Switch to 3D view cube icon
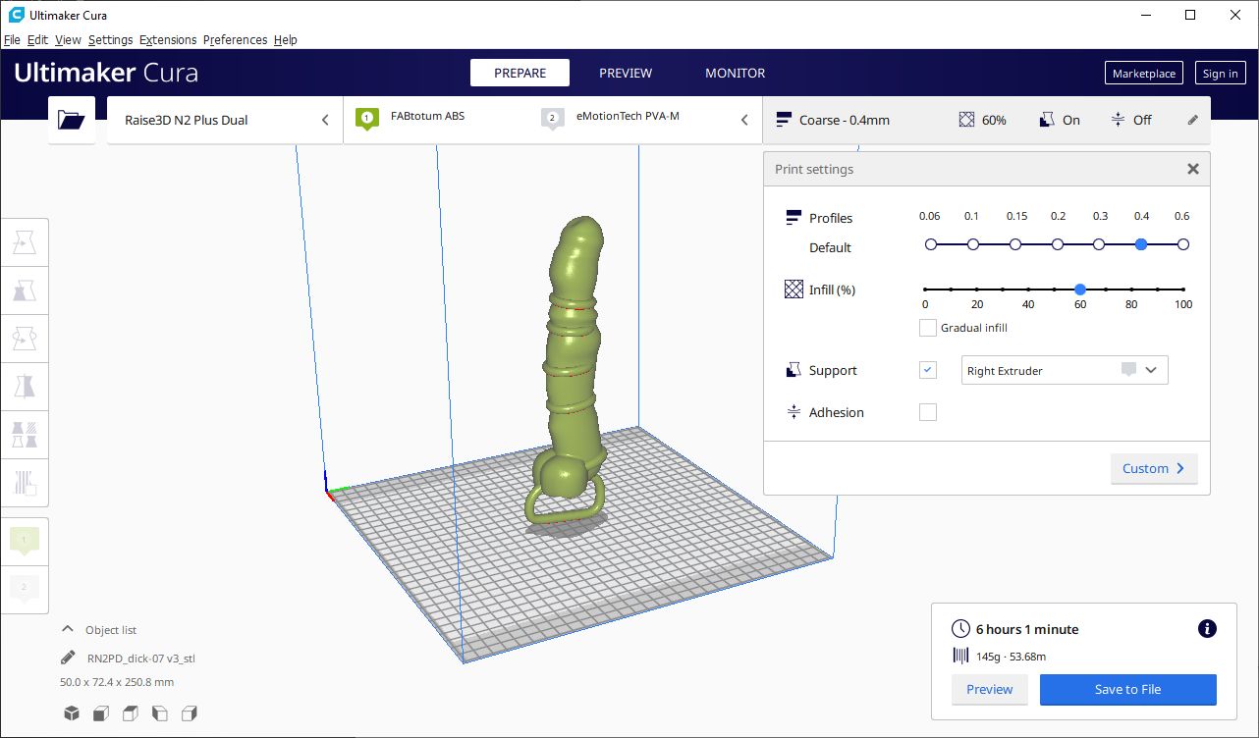This screenshot has height=738, width=1259. (72, 713)
